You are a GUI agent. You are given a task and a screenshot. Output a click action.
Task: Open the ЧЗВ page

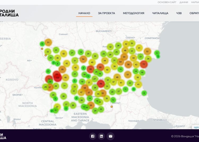pyautogui.click(x=179, y=13)
